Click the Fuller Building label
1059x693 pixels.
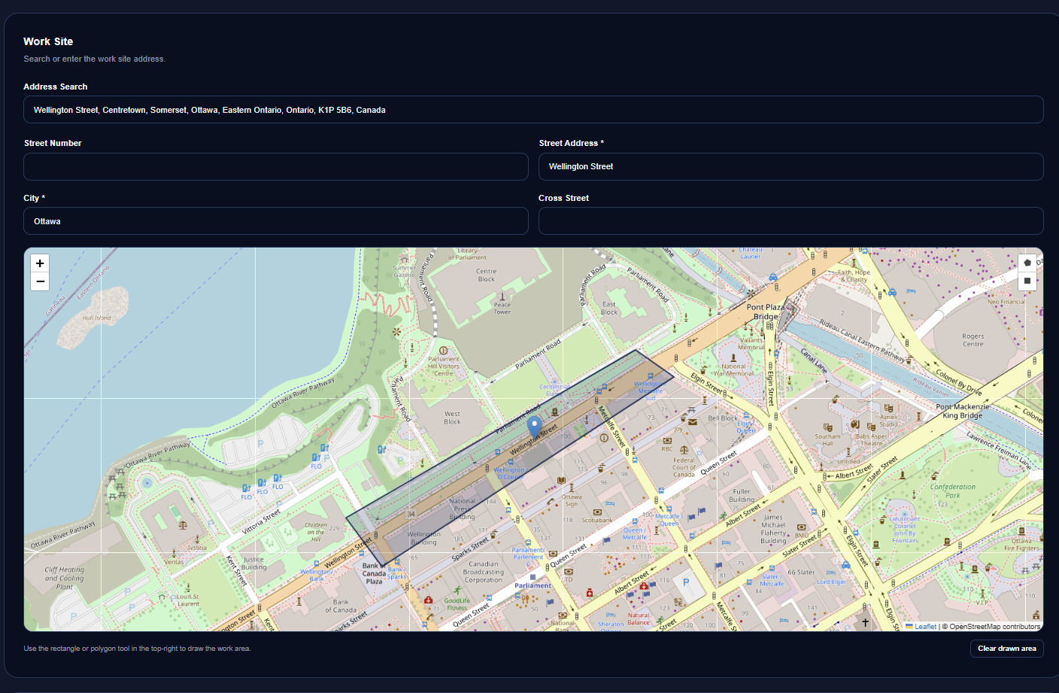(x=742, y=495)
